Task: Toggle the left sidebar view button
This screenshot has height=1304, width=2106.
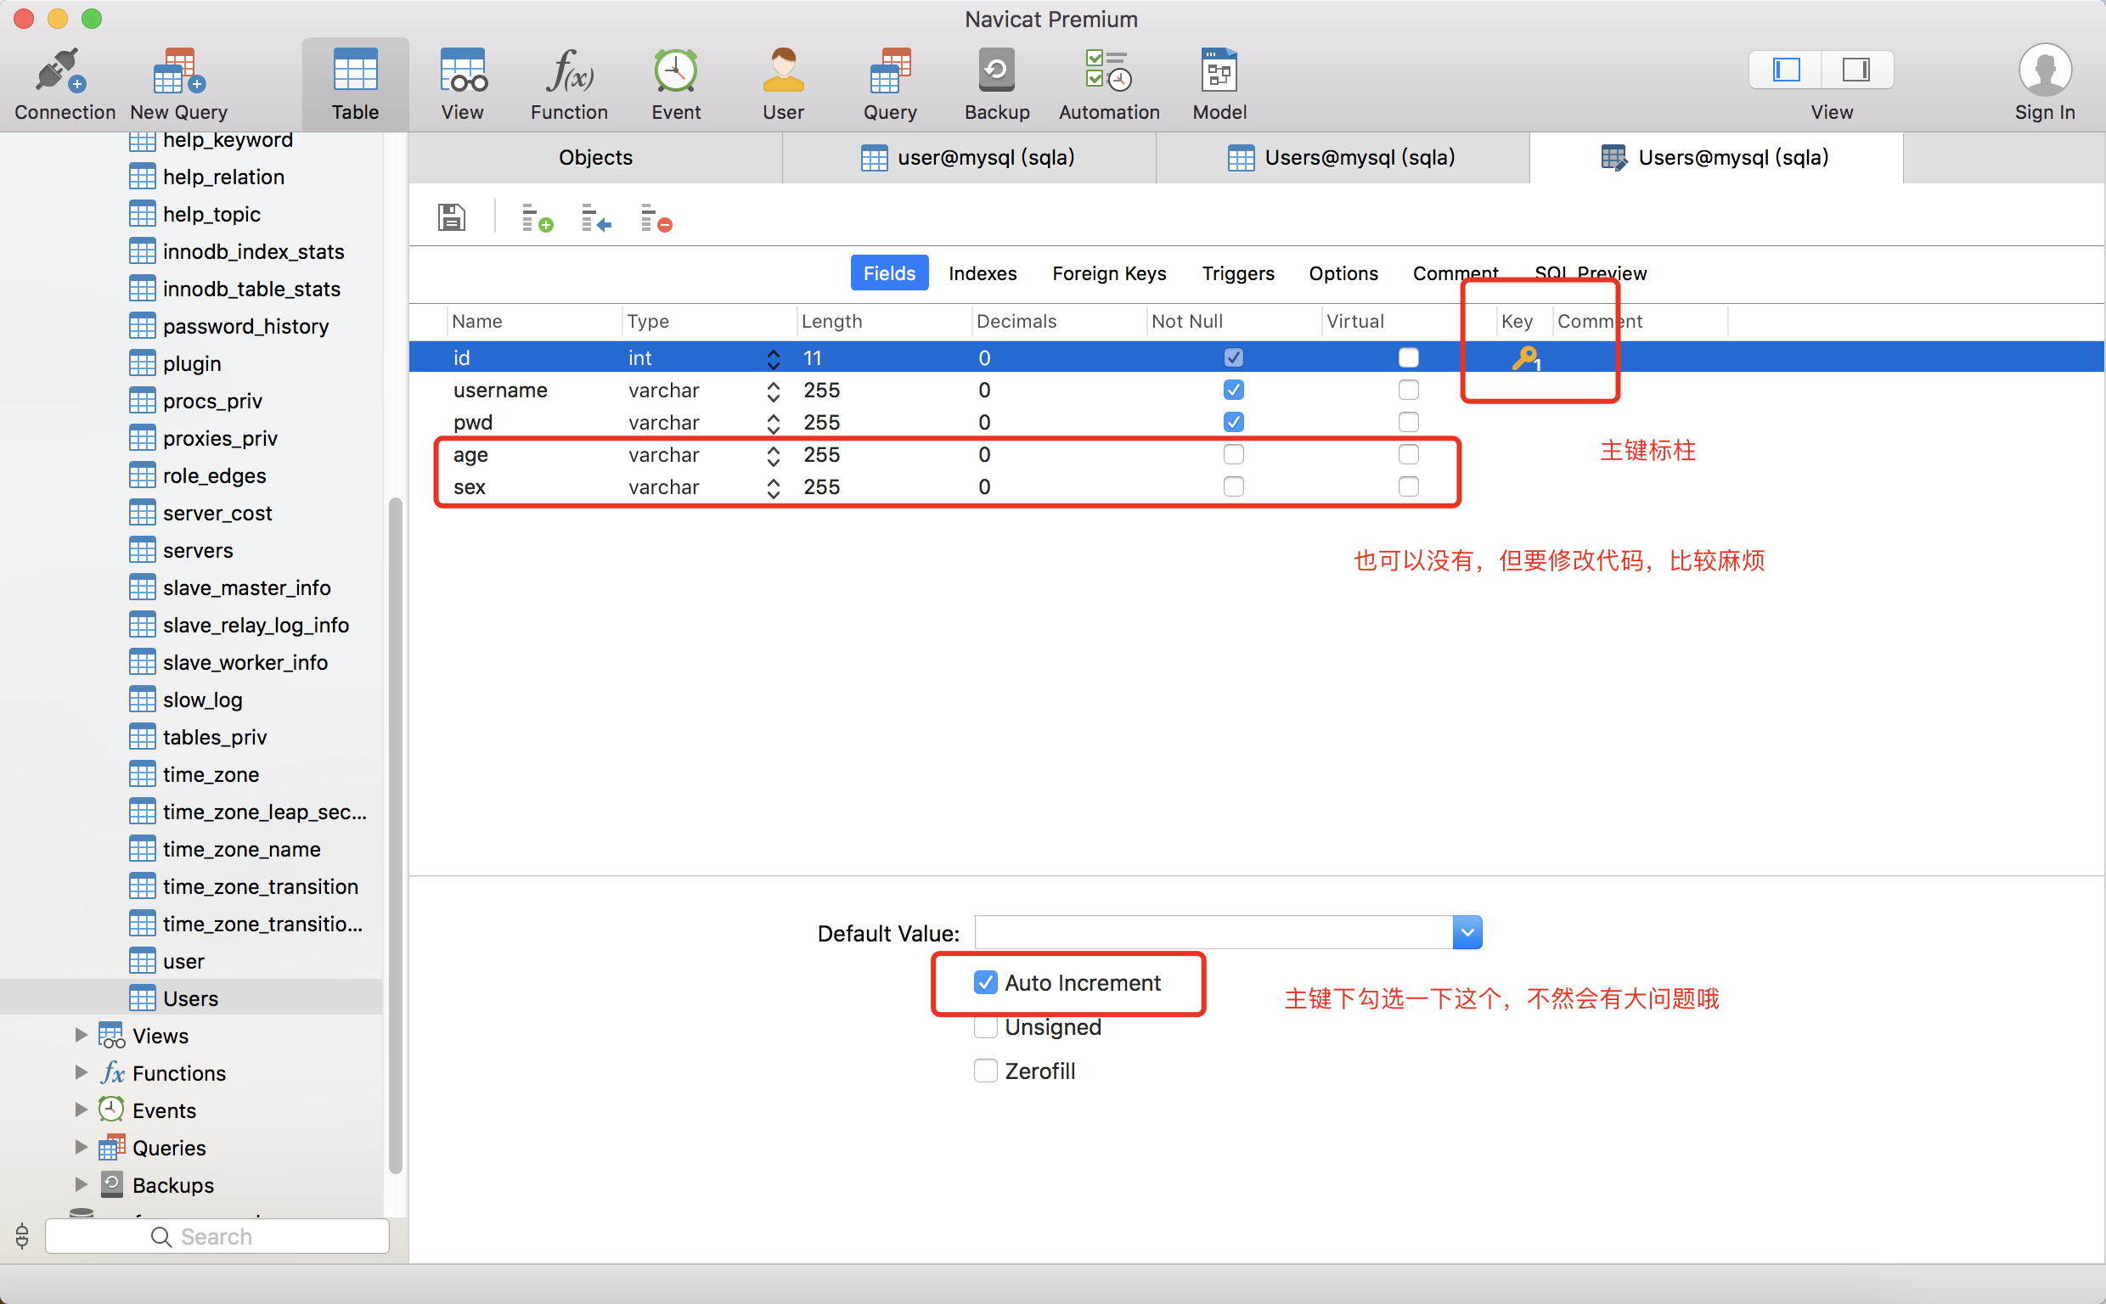Action: (1786, 70)
